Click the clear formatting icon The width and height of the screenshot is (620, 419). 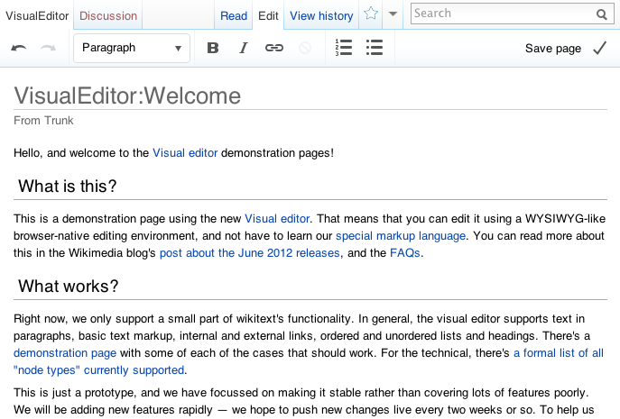(305, 49)
